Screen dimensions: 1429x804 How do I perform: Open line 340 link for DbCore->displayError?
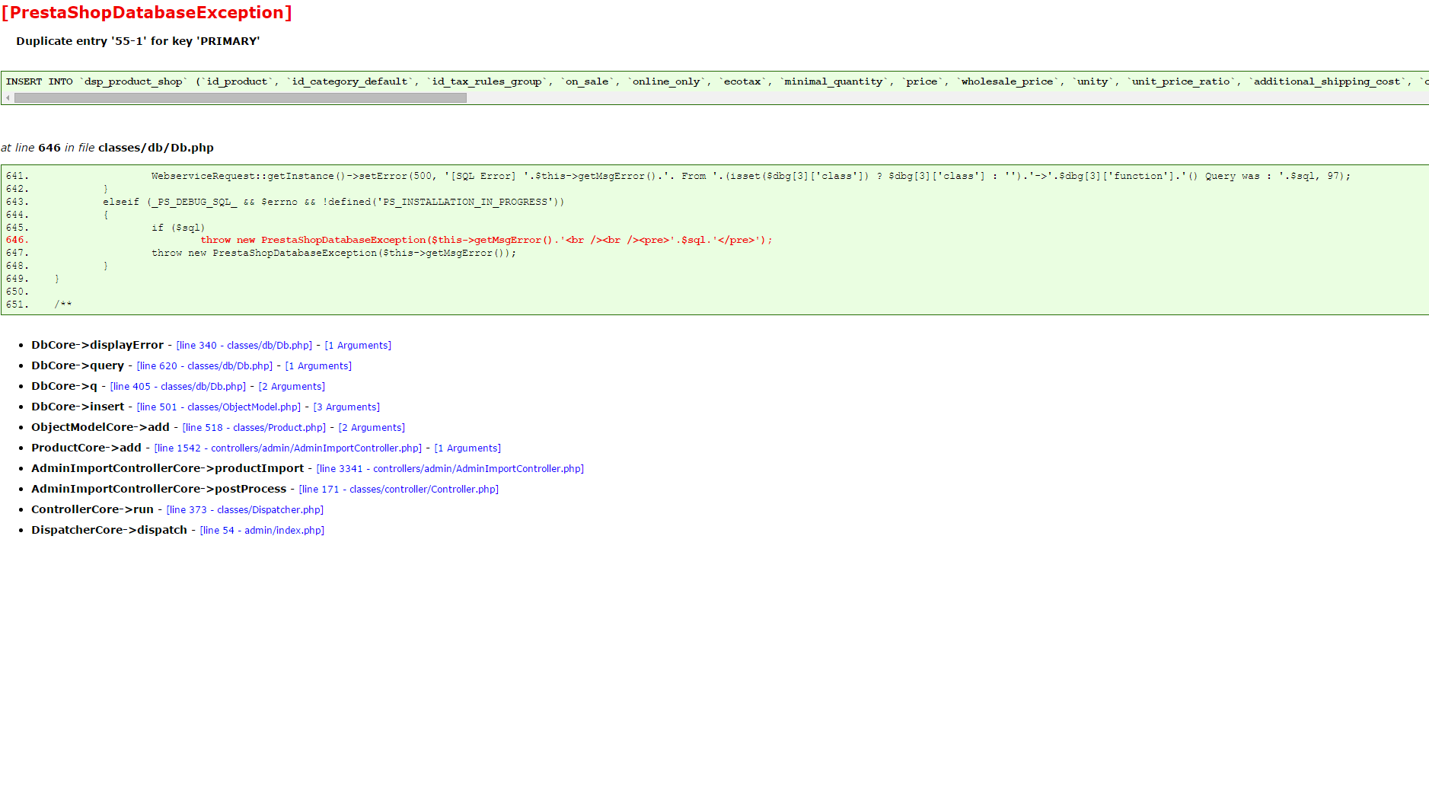(244, 346)
